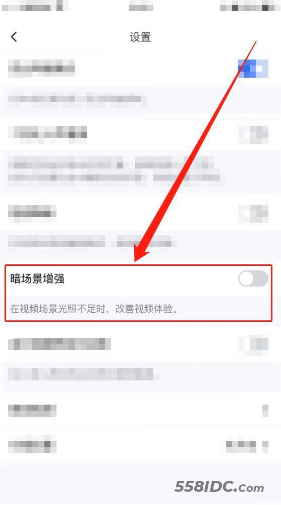This screenshot has height=505, width=281.
Task: Flip the blurred toggle directly below 暗场景增强 section
Action: 253,344
